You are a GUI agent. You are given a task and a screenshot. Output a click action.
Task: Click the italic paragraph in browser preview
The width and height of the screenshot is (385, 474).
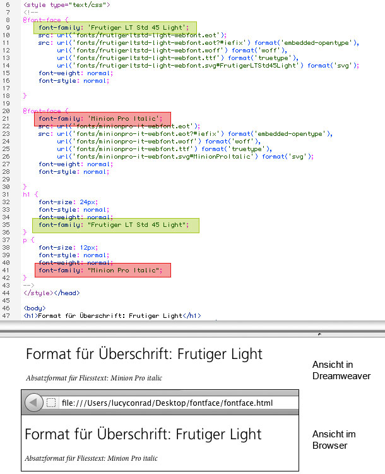91,458
